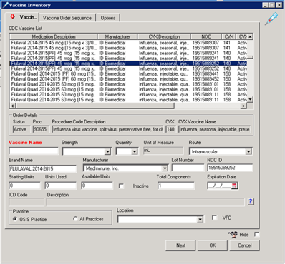Viewport: 285px width, 264px height.
Task: Toggle the Inactive checkbox
Action: tap(121, 186)
